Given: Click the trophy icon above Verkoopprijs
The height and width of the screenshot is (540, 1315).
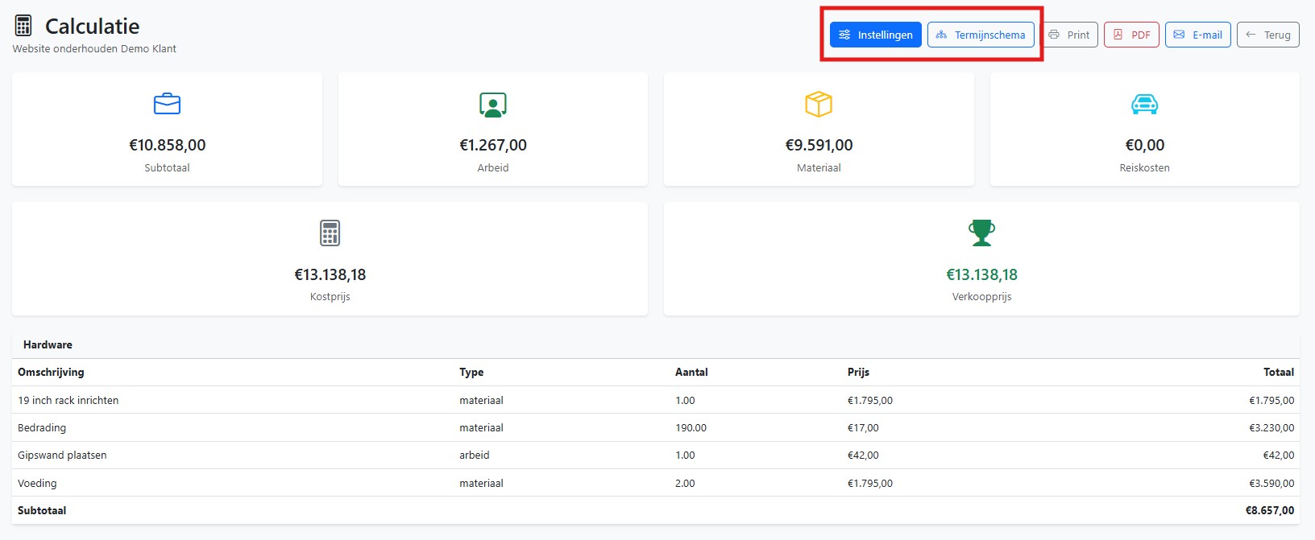Looking at the screenshot, I should click(x=981, y=233).
